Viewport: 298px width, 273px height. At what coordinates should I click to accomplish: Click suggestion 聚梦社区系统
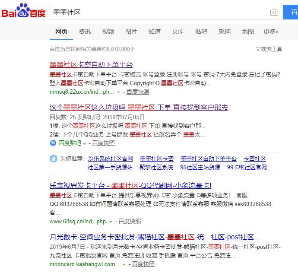156,168
